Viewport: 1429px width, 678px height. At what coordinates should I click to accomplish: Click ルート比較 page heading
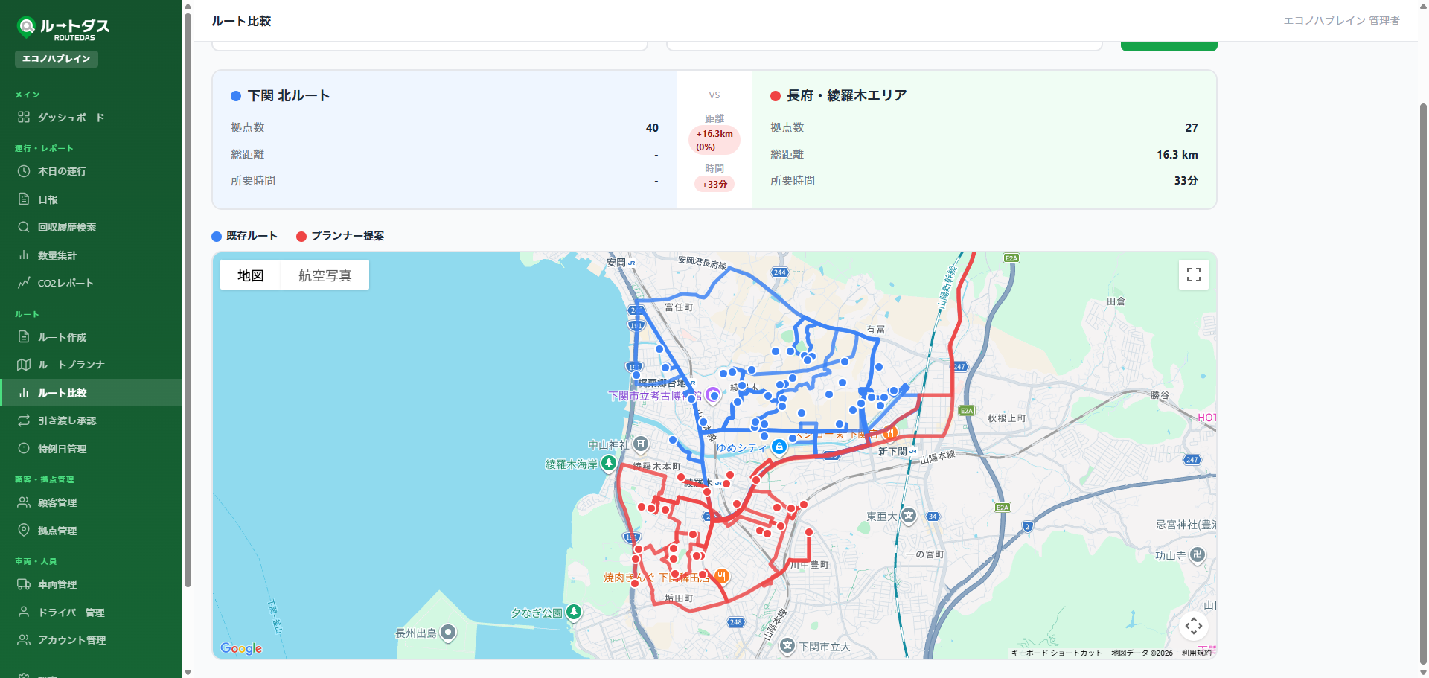(x=241, y=21)
